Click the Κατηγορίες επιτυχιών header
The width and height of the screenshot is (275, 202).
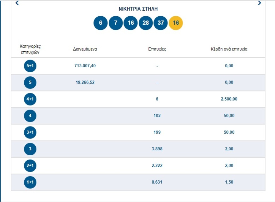pos(30,49)
